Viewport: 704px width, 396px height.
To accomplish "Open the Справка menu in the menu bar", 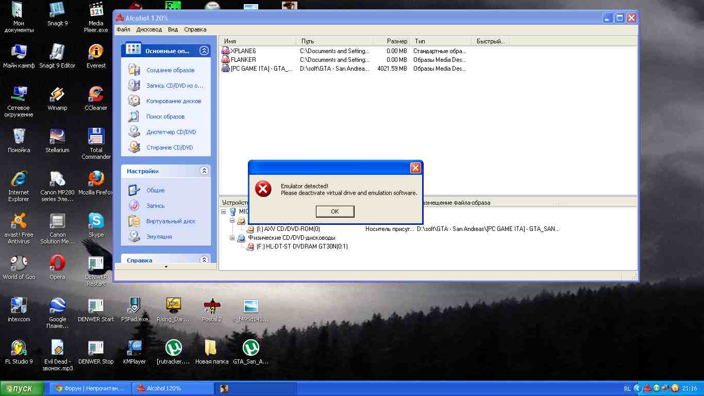I will (195, 29).
